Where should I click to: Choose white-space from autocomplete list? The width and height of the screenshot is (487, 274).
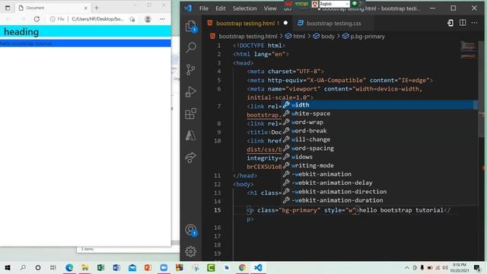(380, 113)
